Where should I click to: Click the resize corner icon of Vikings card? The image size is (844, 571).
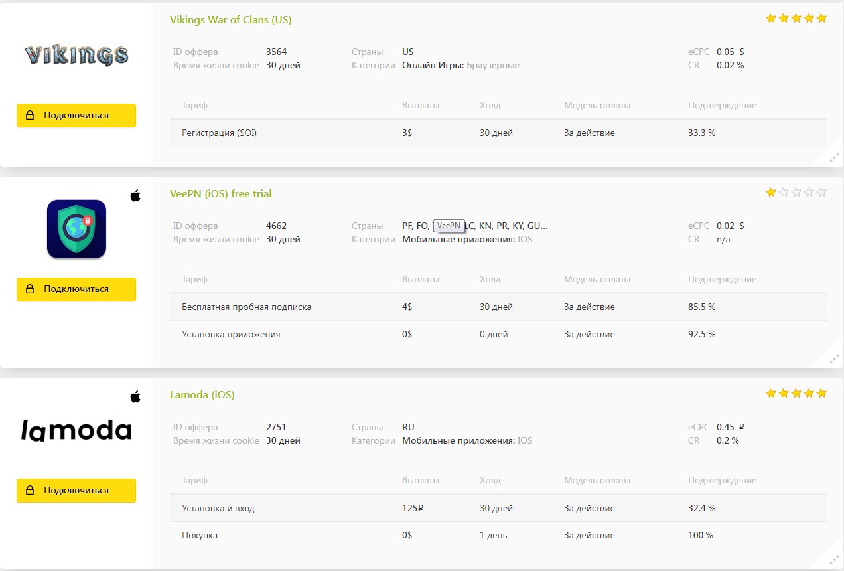[x=834, y=158]
